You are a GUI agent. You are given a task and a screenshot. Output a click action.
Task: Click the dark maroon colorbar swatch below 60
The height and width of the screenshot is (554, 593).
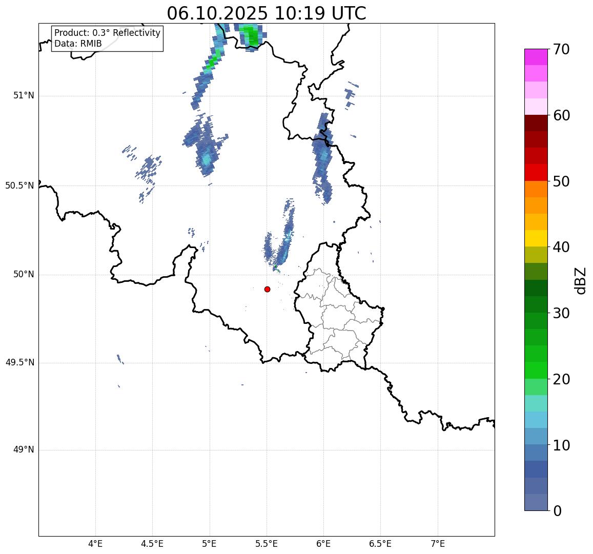click(x=536, y=124)
